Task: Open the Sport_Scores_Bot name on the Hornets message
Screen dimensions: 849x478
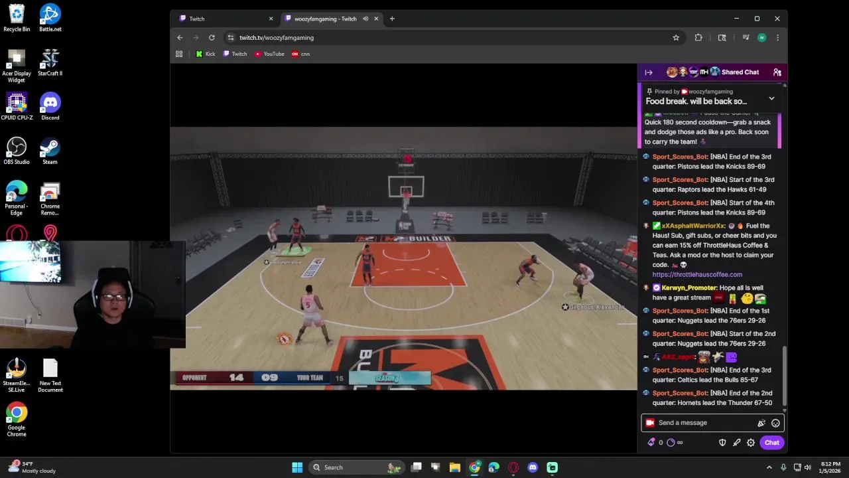Action: [x=680, y=393]
